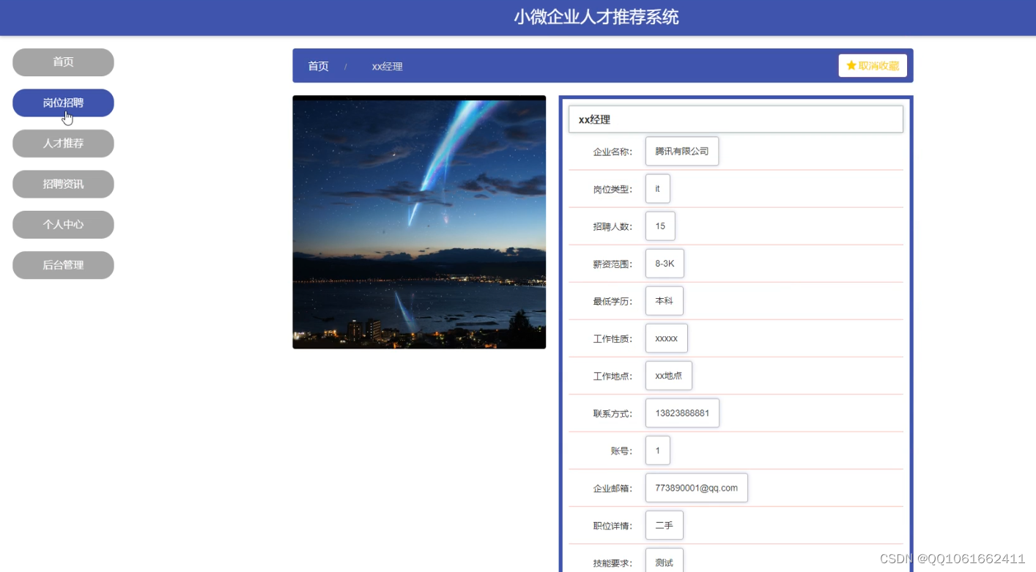Select the 岗位类型 value showing it
Screen dimensions: 1036x572
tap(657, 188)
